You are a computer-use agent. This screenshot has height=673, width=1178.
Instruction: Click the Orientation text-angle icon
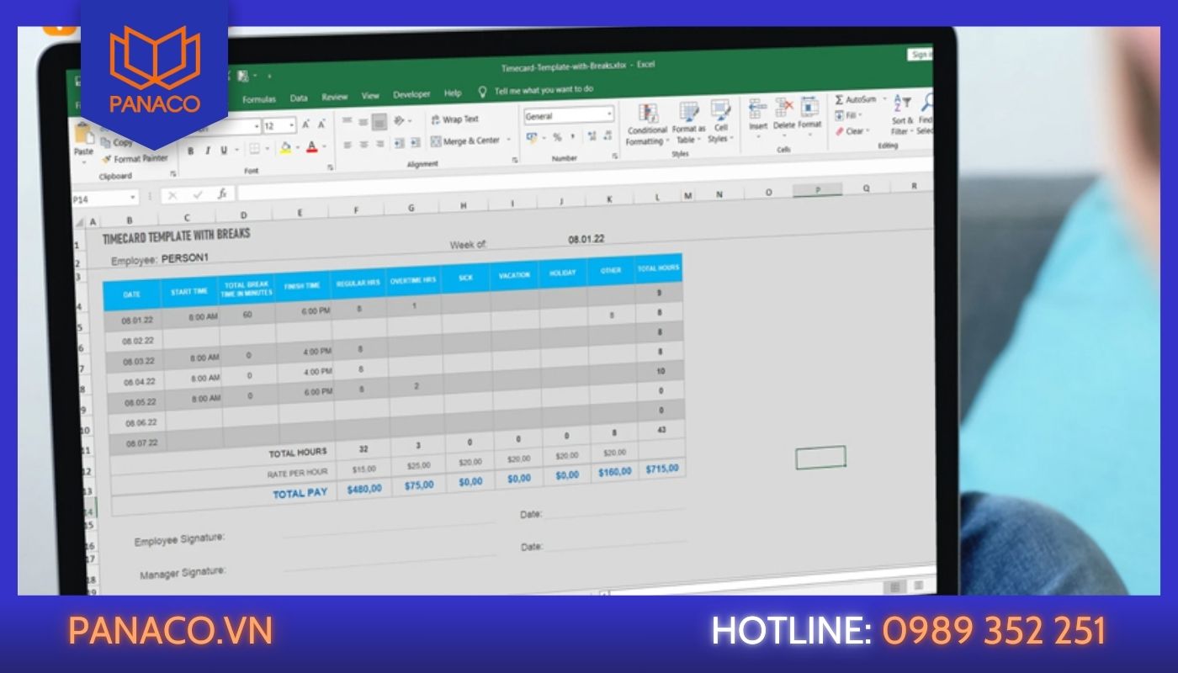400,120
